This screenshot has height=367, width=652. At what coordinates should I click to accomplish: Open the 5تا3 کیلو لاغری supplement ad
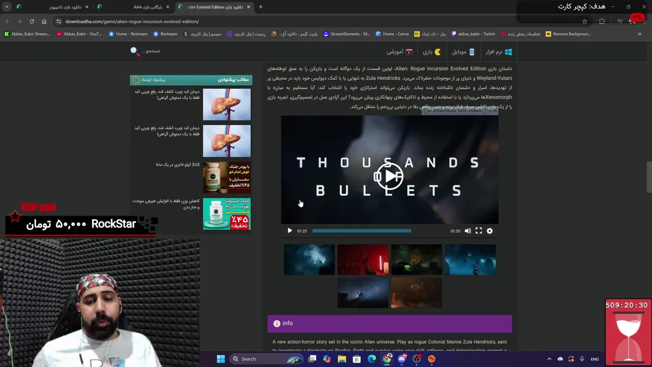pyautogui.click(x=227, y=177)
